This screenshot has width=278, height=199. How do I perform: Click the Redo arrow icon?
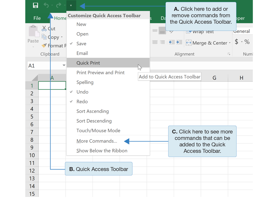(x=59, y=5)
